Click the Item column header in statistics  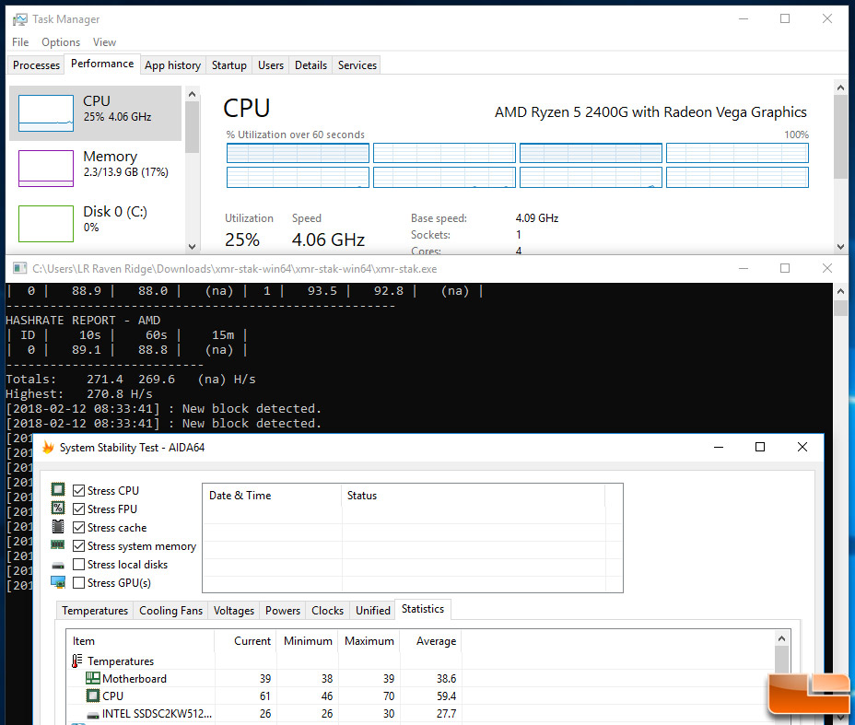[x=141, y=641]
